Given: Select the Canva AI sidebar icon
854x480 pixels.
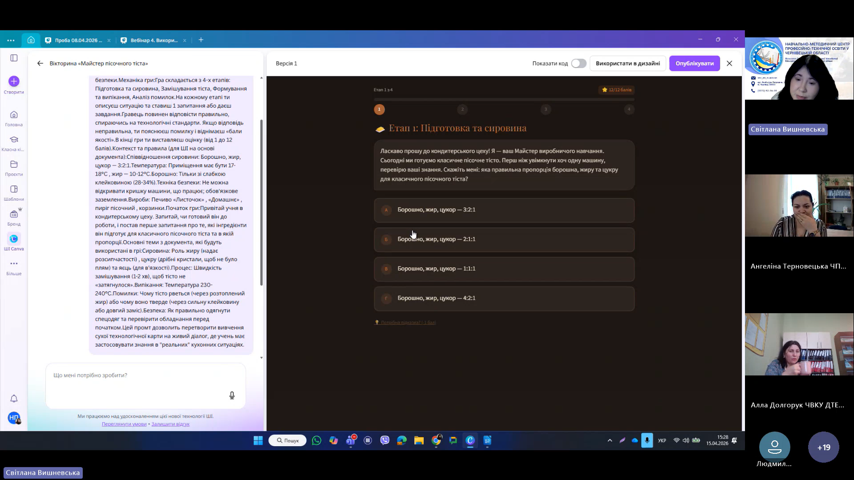Looking at the screenshot, I should pos(14,239).
